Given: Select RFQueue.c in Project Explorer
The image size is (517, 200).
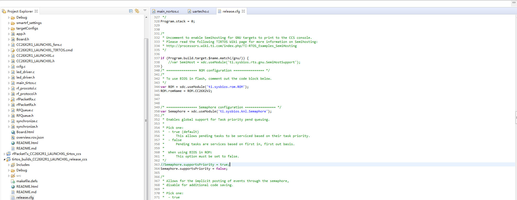Looking at the screenshot, I should point(25,110).
